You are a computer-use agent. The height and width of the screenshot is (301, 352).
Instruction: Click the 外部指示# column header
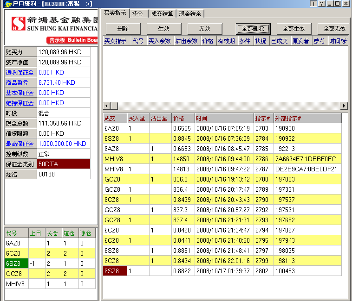click(307, 118)
